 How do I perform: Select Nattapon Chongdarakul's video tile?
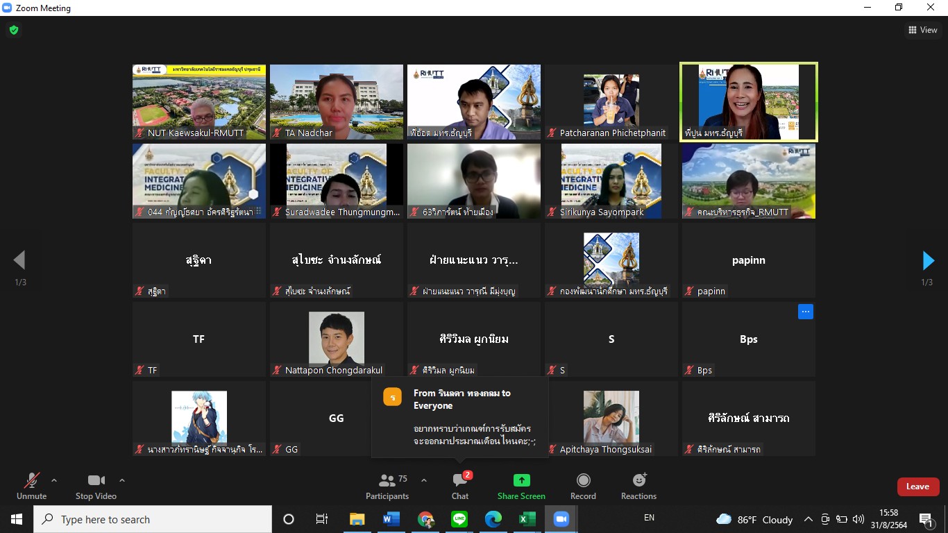(x=337, y=339)
